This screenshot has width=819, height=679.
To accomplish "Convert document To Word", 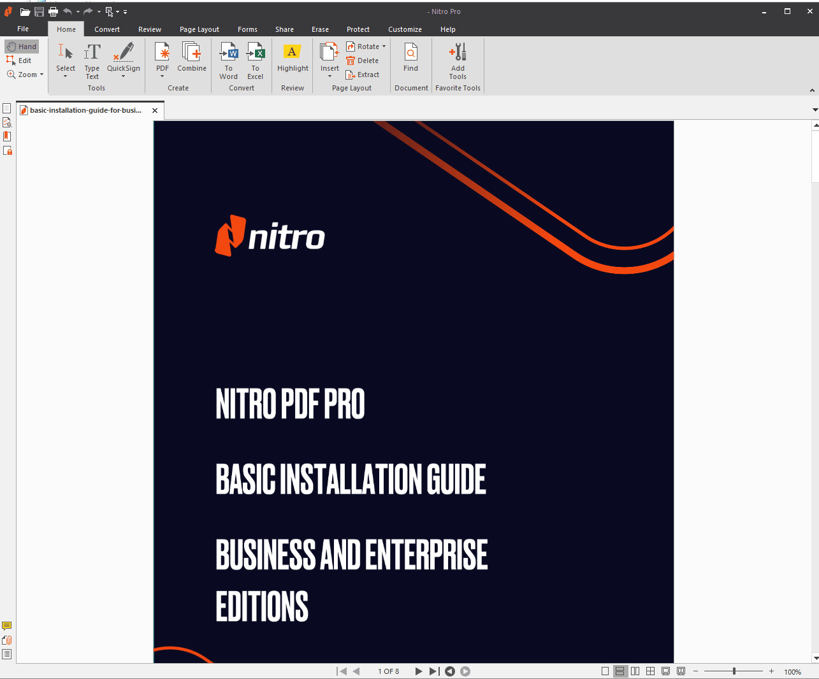I will click(228, 61).
